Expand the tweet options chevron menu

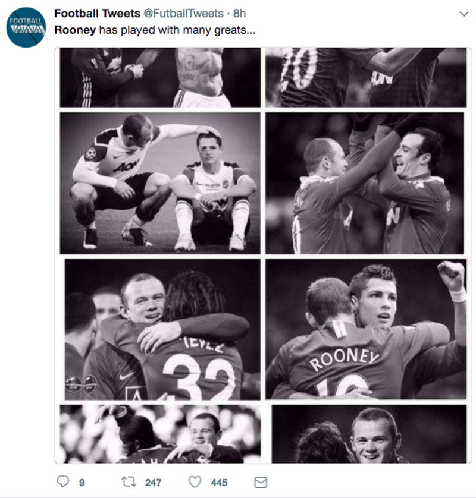coord(464,13)
